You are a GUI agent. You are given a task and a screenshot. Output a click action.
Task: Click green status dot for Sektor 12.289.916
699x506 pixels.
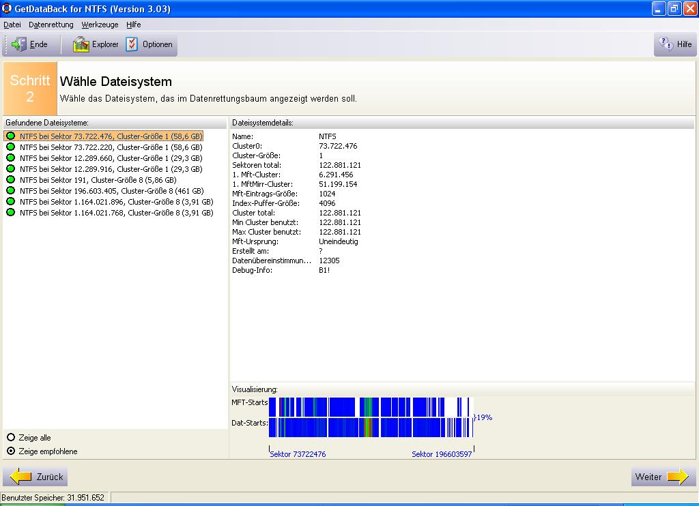coord(11,169)
